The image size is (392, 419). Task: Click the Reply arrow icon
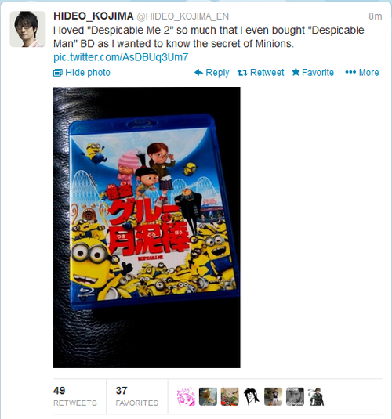199,72
